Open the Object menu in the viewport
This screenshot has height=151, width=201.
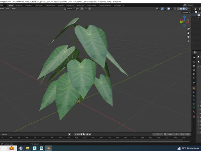[13, 9]
